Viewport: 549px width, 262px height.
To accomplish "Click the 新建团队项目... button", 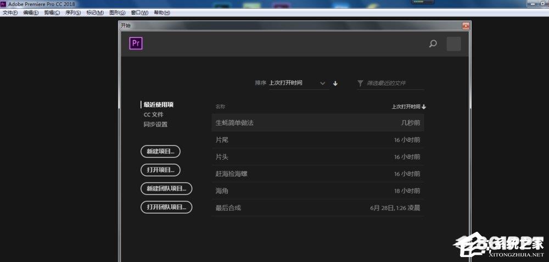I will coord(166,188).
